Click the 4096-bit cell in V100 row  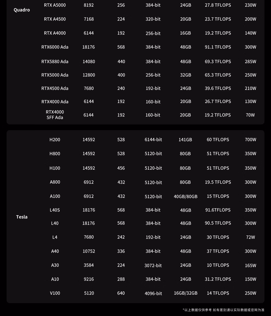[153, 293]
